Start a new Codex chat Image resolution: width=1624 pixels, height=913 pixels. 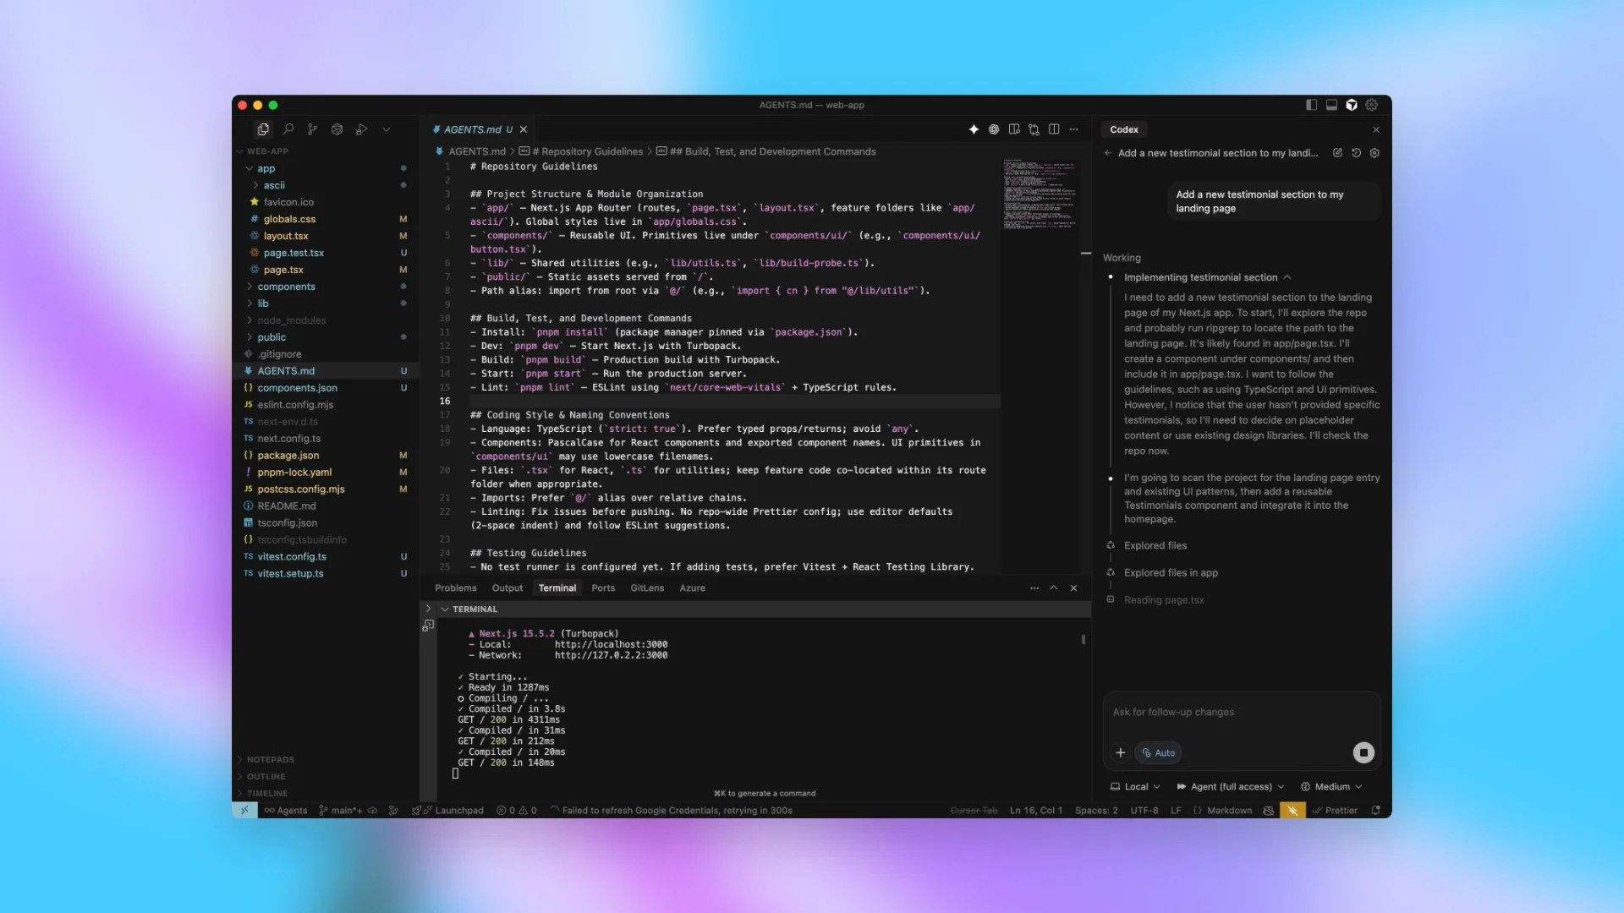pos(1337,153)
